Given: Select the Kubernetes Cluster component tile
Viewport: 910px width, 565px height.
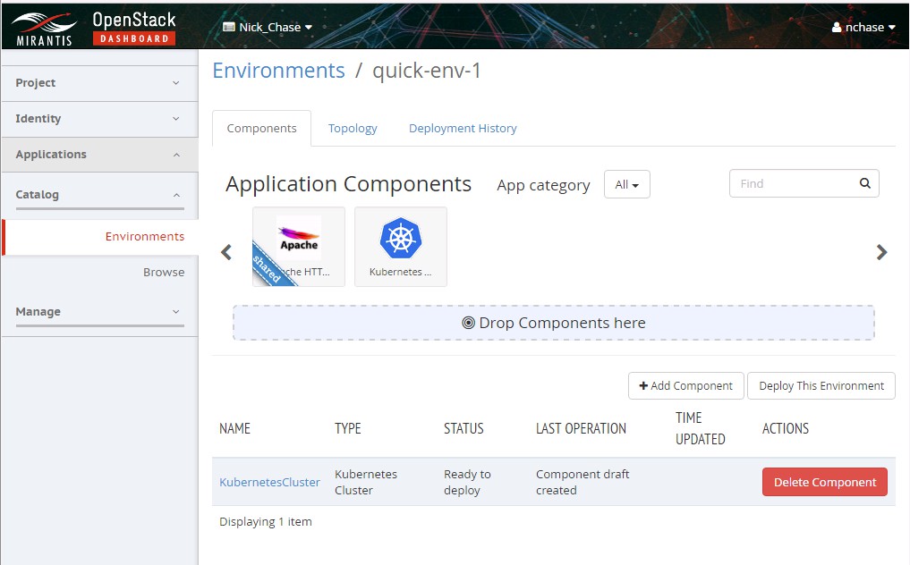Looking at the screenshot, I should pyautogui.click(x=401, y=247).
